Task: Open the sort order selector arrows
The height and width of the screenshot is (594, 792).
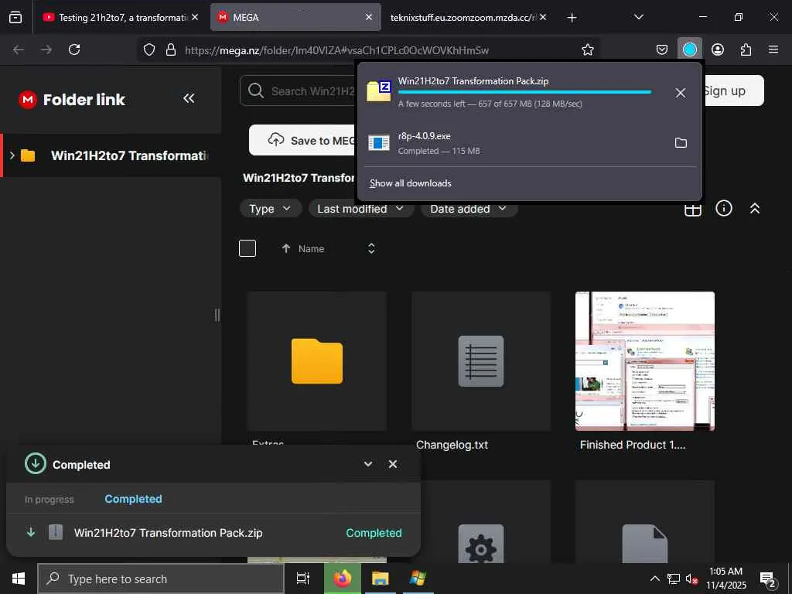Action: click(x=371, y=248)
